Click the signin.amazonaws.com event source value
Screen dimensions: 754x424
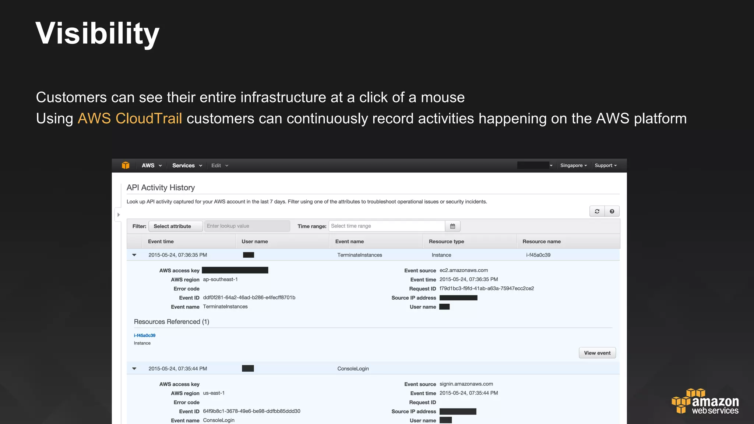tap(466, 384)
